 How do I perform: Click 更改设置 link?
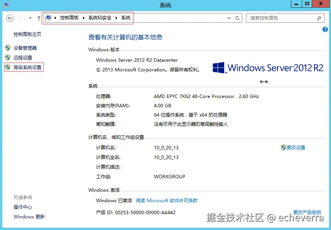pyautogui.click(x=296, y=148)
